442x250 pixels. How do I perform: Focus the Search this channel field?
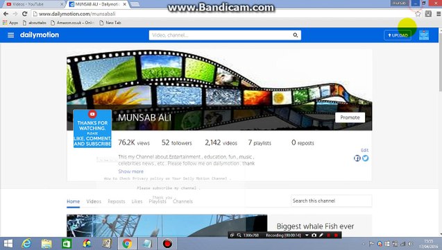pos(331,201)
